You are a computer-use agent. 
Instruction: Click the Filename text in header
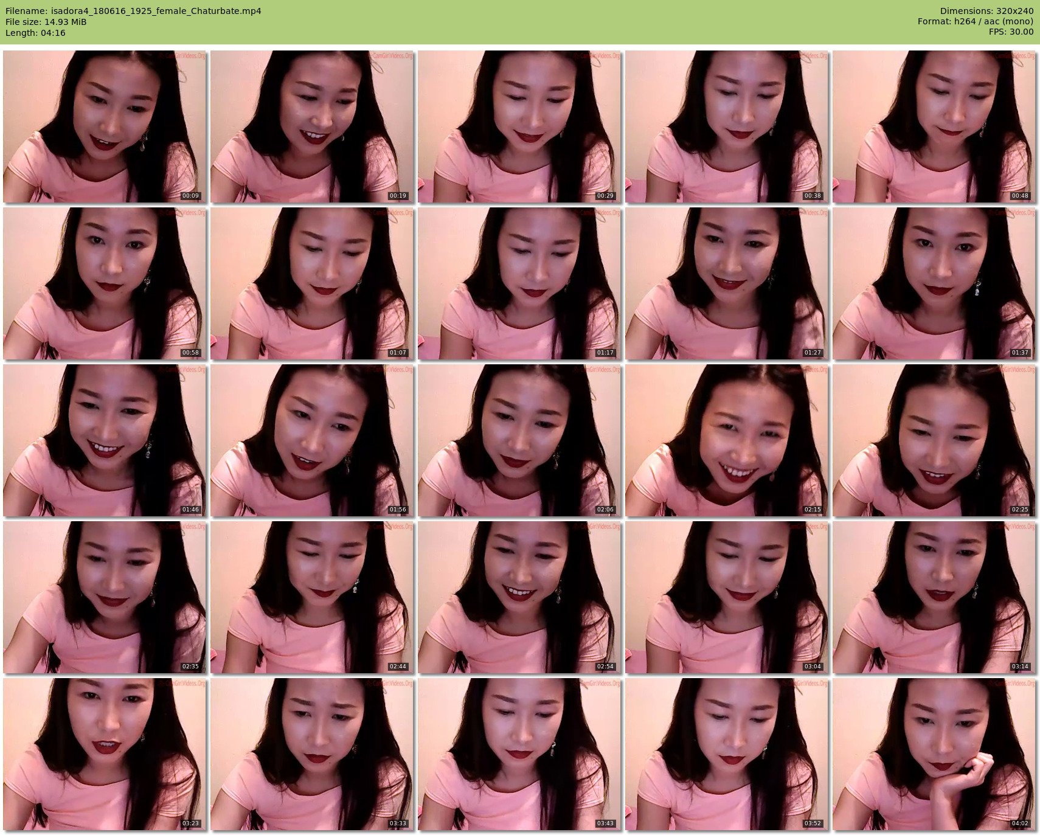(133, 11)
